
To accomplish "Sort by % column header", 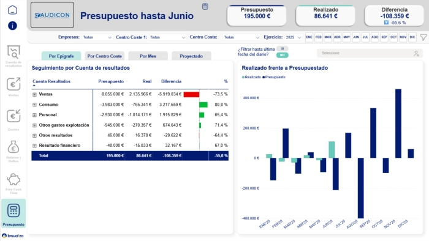I will click(x=226, y=81).
